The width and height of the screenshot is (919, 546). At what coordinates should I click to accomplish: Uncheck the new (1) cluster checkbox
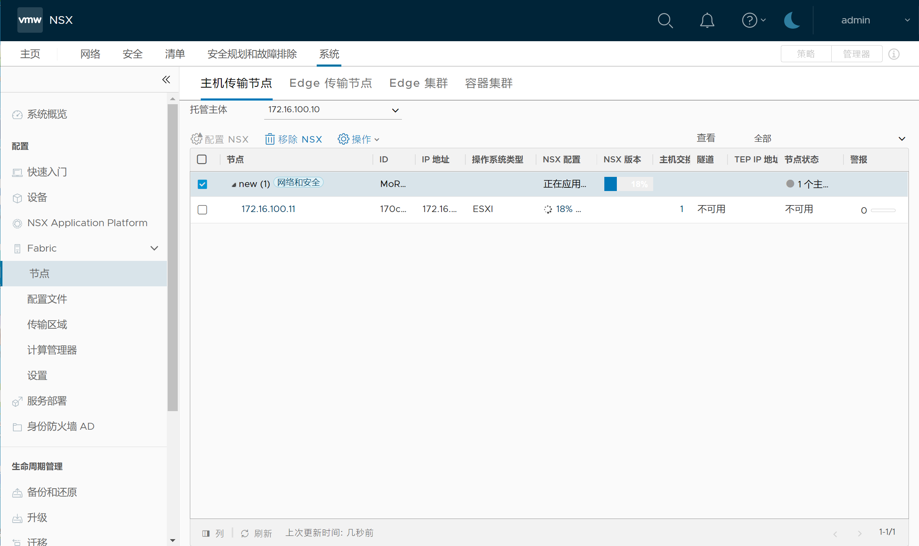pyautogui.click(x=202, y=184)
